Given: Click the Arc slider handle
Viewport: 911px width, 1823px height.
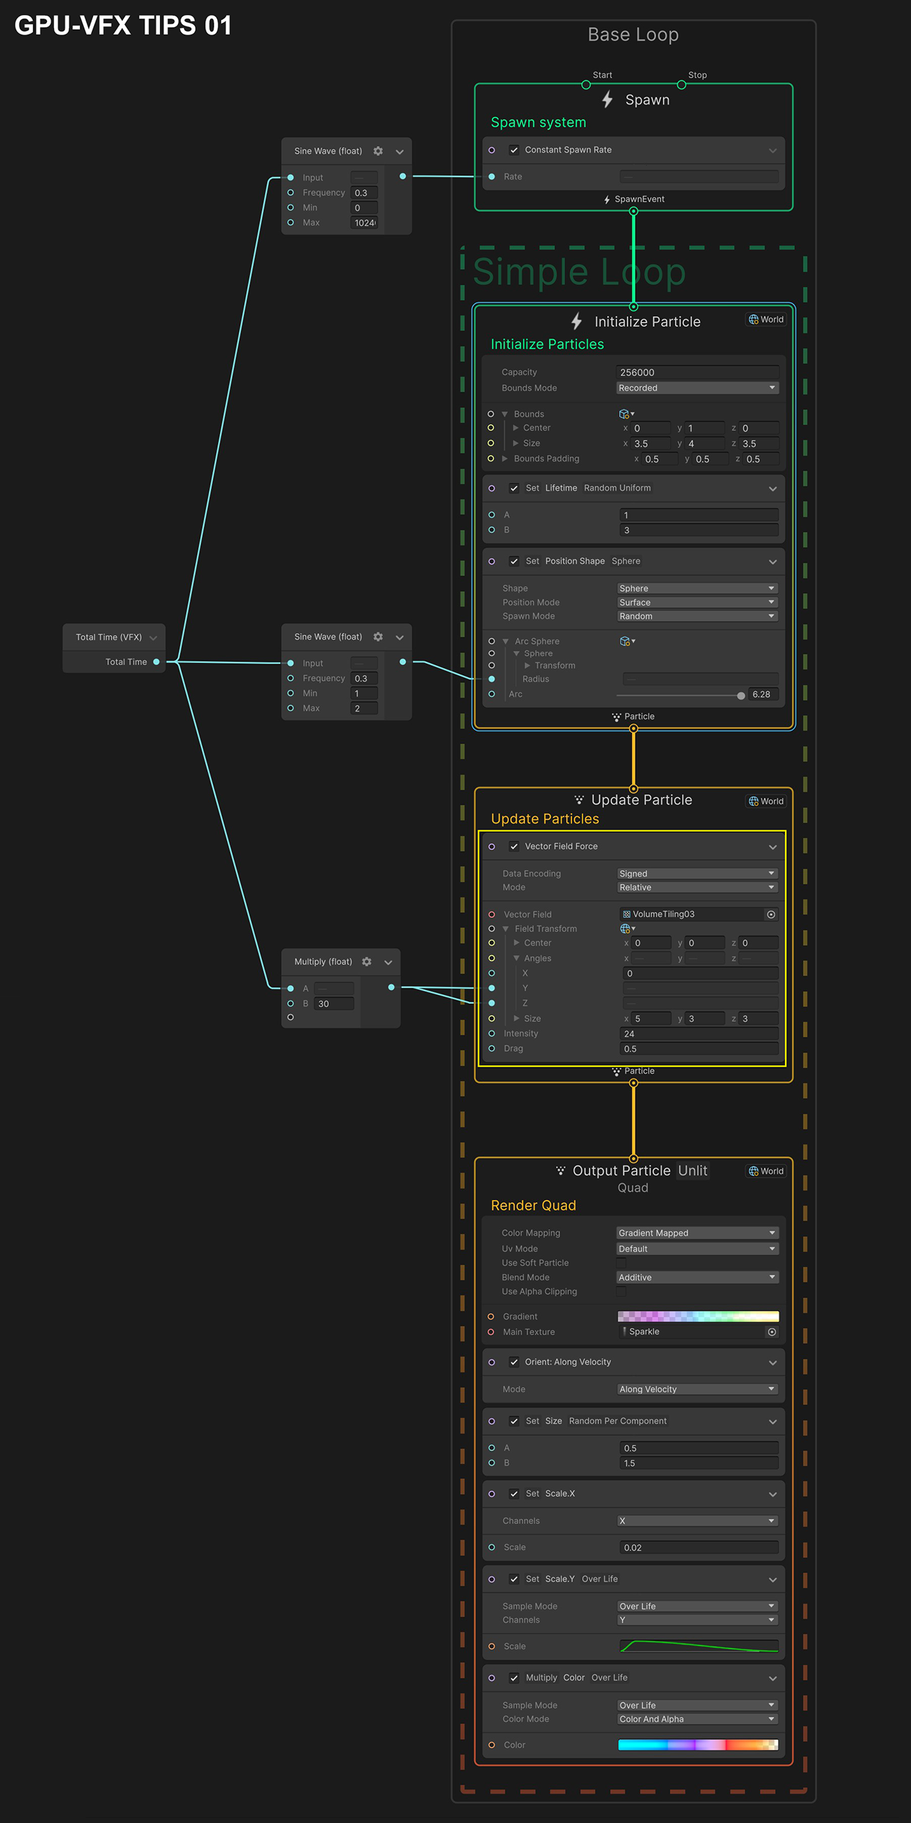Looking at the screenshot, I should 741,696.
